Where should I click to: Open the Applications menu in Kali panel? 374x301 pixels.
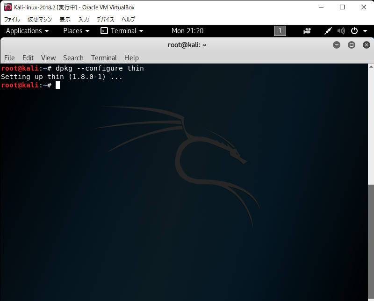coord(28,31)
